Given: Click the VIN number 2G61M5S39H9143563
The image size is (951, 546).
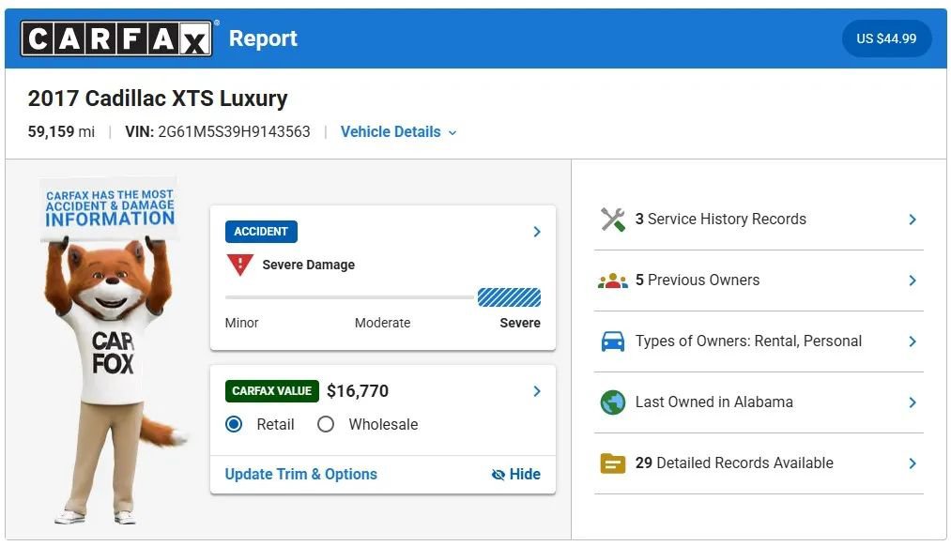Looking at the screenshot, I should click(x=234, y=131).
